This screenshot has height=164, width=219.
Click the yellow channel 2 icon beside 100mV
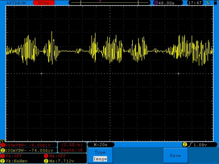2,150
